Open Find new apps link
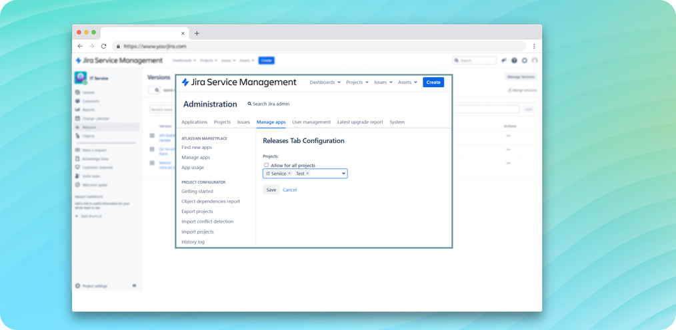This screenshot has height=330, width=676. pos(197,147)
